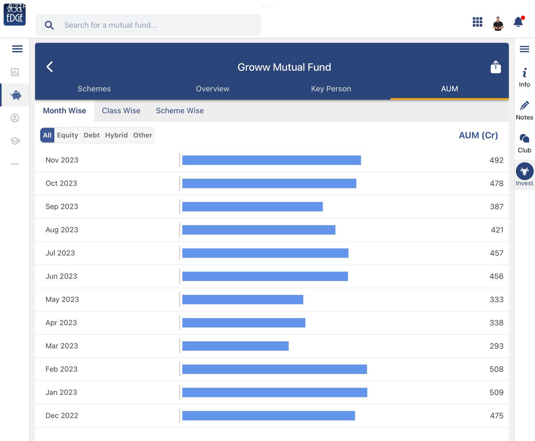
Task: Click the AUM value 387
Action: 496,206
